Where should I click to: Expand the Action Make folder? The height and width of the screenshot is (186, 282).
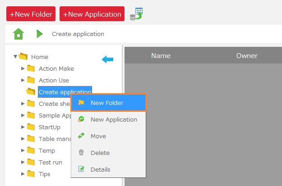click(23, 68)
